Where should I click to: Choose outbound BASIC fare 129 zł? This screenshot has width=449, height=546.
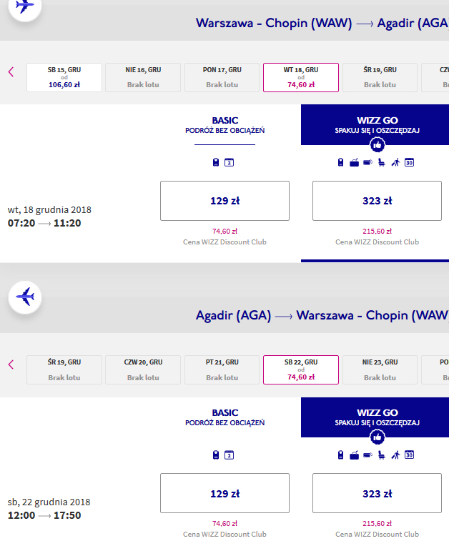tap(224, 201)
